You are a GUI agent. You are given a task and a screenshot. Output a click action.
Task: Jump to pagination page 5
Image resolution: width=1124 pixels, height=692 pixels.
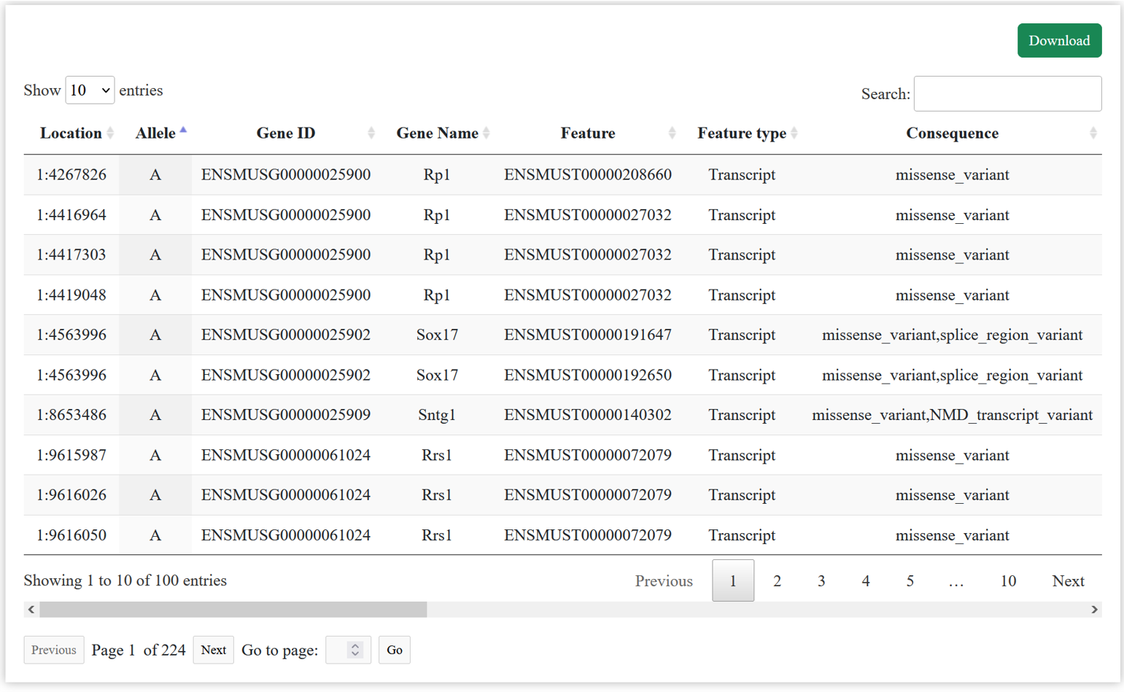(910, 581)
